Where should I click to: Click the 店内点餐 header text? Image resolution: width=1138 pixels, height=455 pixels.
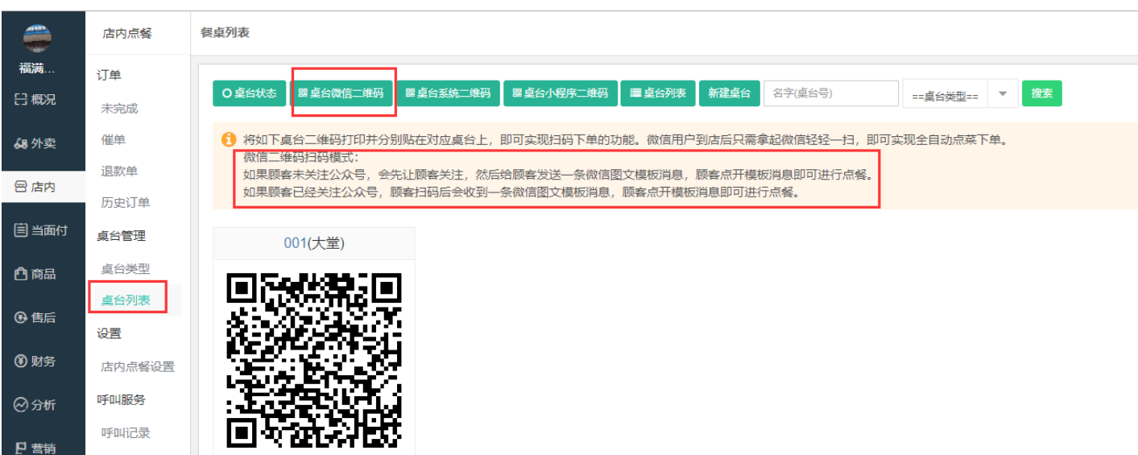pyautogui.click(x=127, y=33)
